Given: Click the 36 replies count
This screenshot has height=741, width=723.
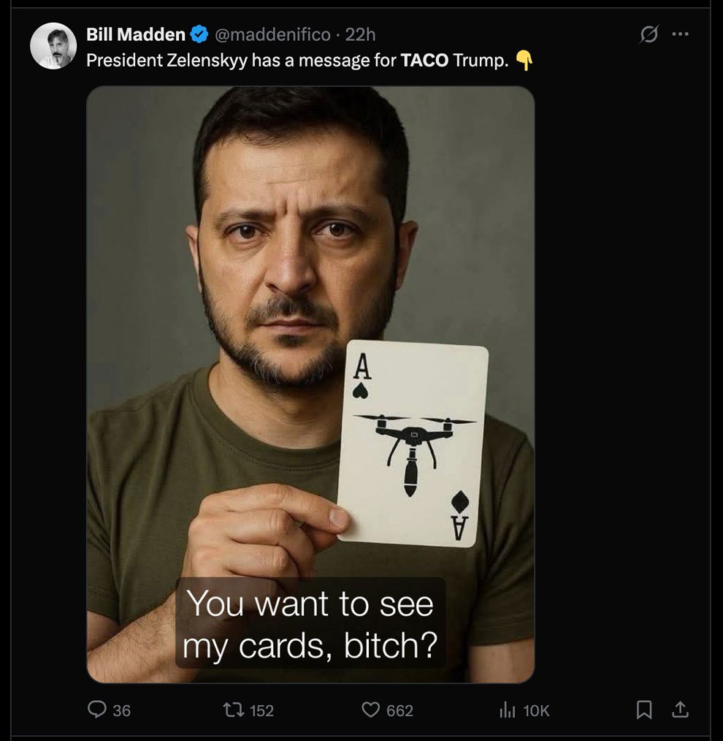Looking at the screenshot, I should (x=121, y=710).
